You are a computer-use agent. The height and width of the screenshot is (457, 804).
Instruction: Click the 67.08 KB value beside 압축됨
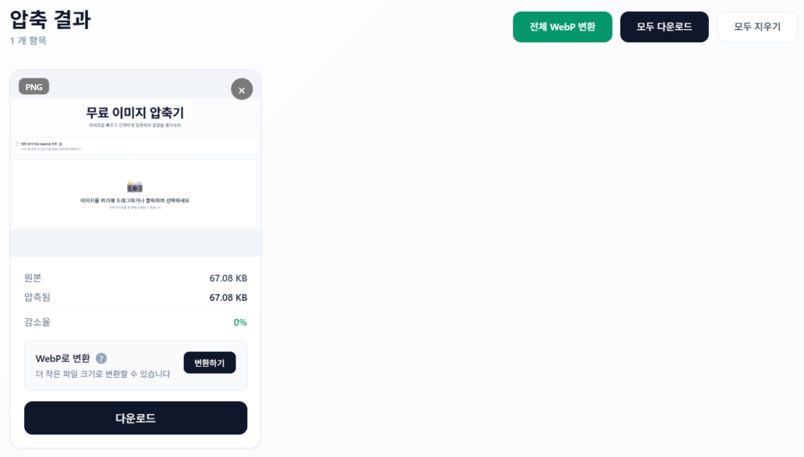(x=228, y=298)
